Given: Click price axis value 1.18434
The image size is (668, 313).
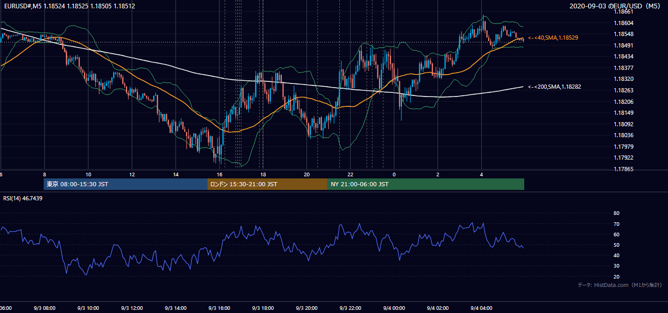Looking at the screenshot, I should pos(623,56).
